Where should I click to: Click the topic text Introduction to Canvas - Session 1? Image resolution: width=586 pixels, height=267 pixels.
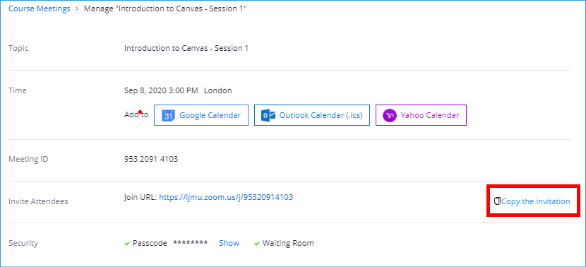186,48
